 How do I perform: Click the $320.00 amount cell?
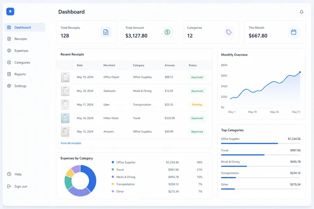(x=170, y=118)
